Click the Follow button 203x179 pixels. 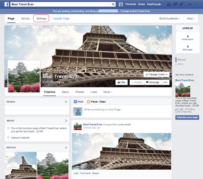coord(137,82)
